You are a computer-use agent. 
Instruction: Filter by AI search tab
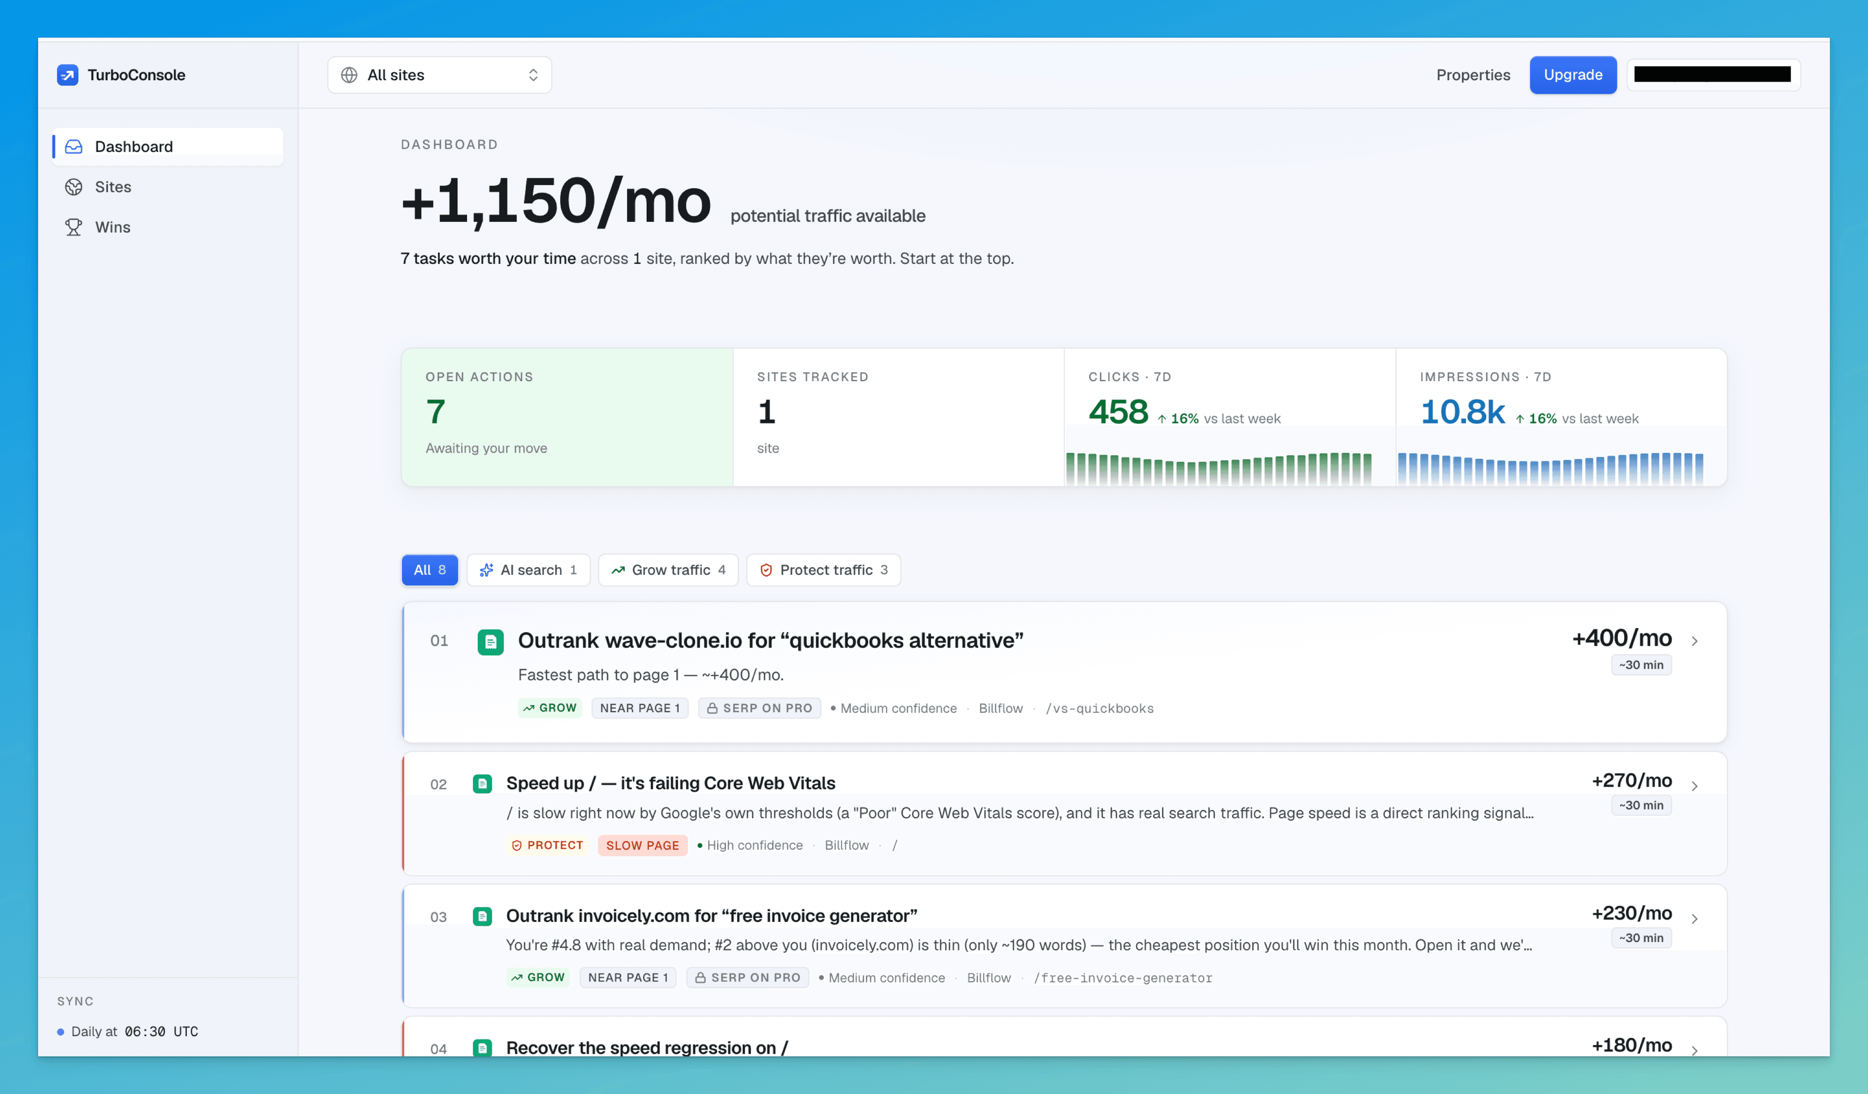(528, 569)
